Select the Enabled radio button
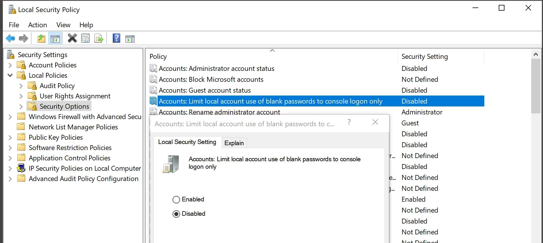 click(176, 200)
